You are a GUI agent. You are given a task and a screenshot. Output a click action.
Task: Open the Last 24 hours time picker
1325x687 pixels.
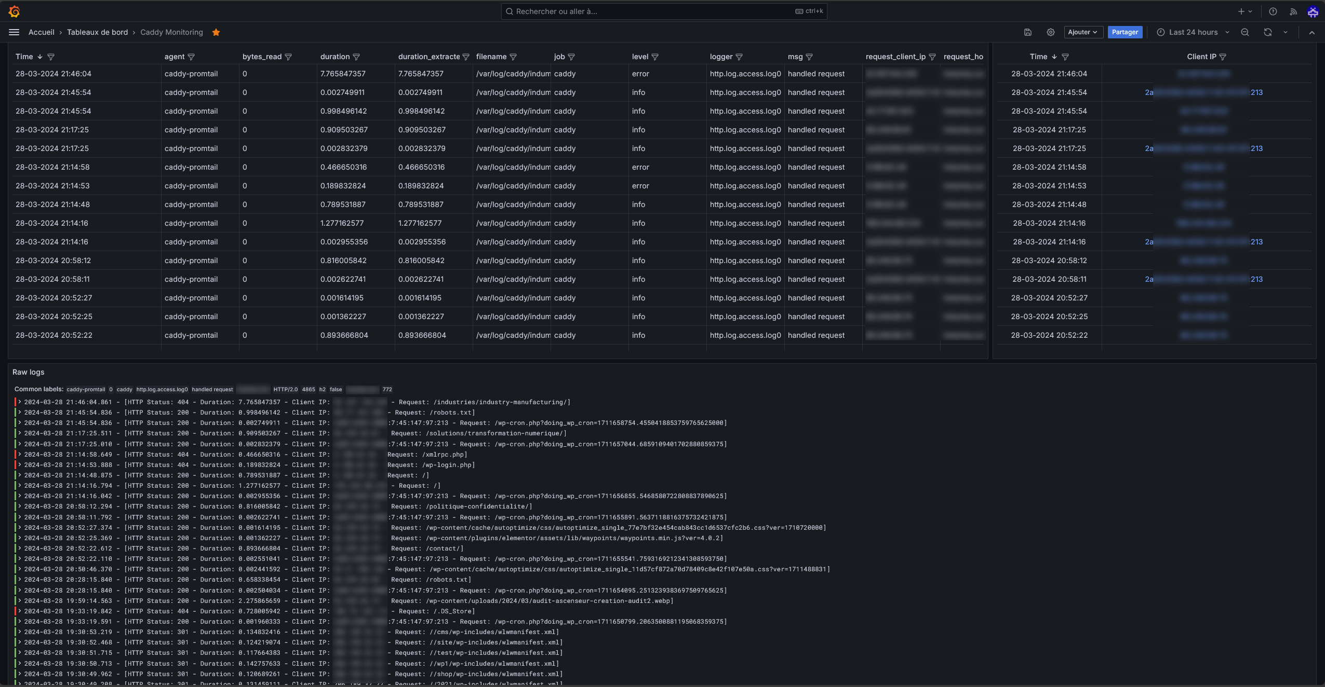[1193, 32]
